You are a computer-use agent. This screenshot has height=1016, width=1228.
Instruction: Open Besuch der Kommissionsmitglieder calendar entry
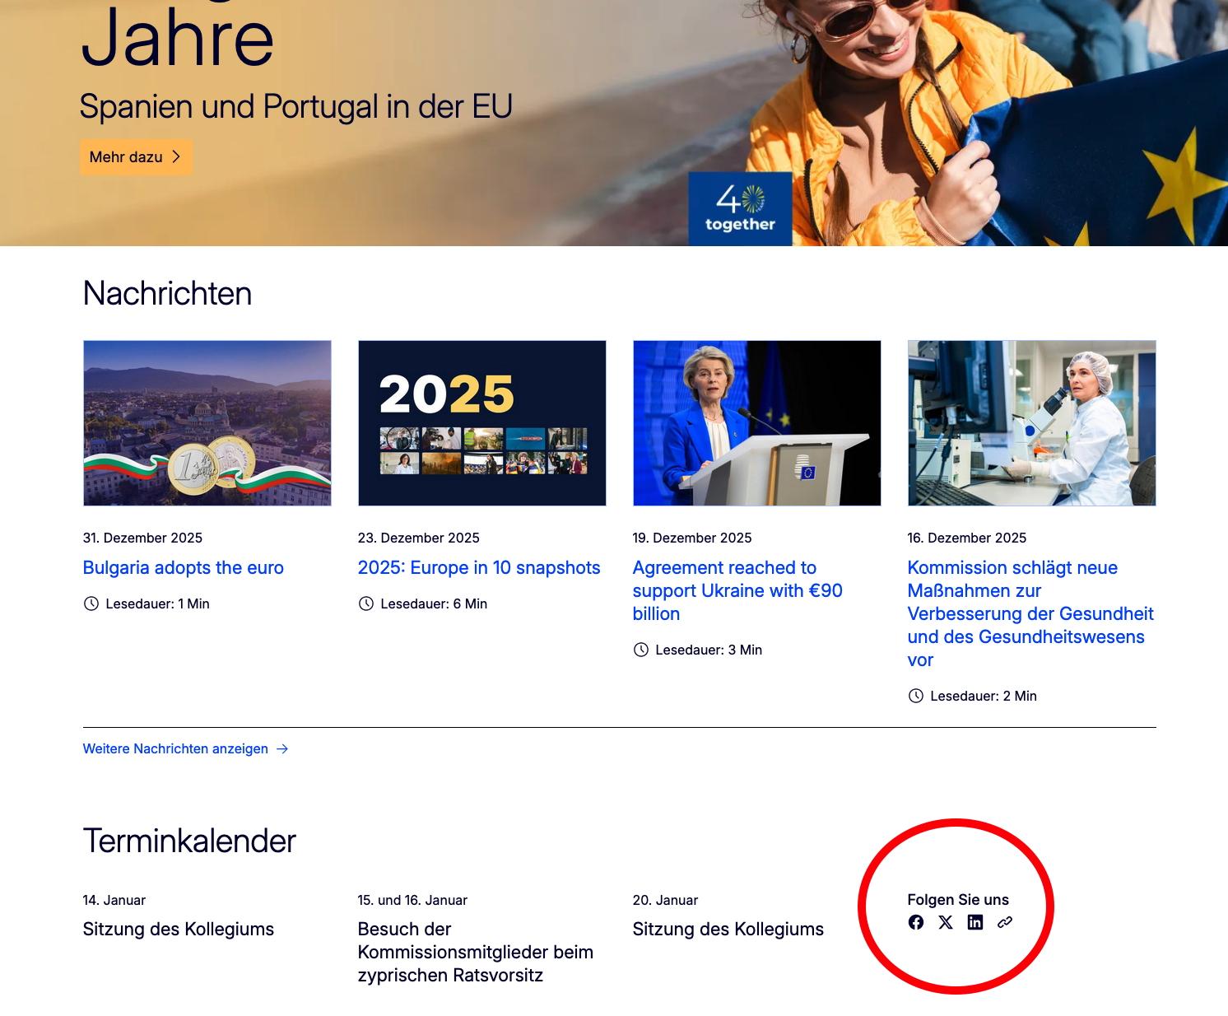tap(475, 952)
